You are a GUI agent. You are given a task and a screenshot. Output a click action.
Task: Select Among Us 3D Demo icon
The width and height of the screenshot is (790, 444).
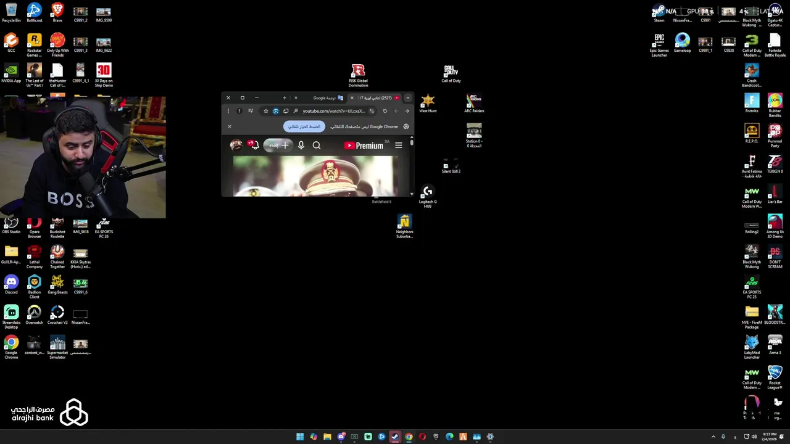pyautogui.click(x=775, y=227)
